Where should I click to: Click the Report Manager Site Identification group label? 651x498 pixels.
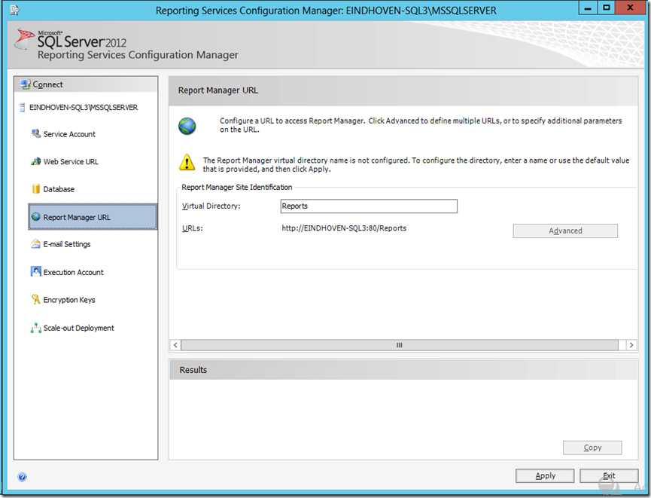(236, 187)
